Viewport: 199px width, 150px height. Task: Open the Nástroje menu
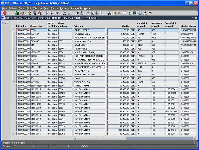(65, 8)
